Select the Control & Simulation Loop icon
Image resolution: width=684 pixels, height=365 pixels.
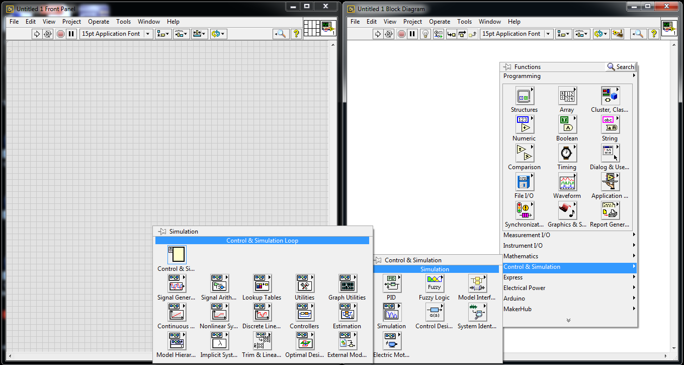(x=177, y=255)
